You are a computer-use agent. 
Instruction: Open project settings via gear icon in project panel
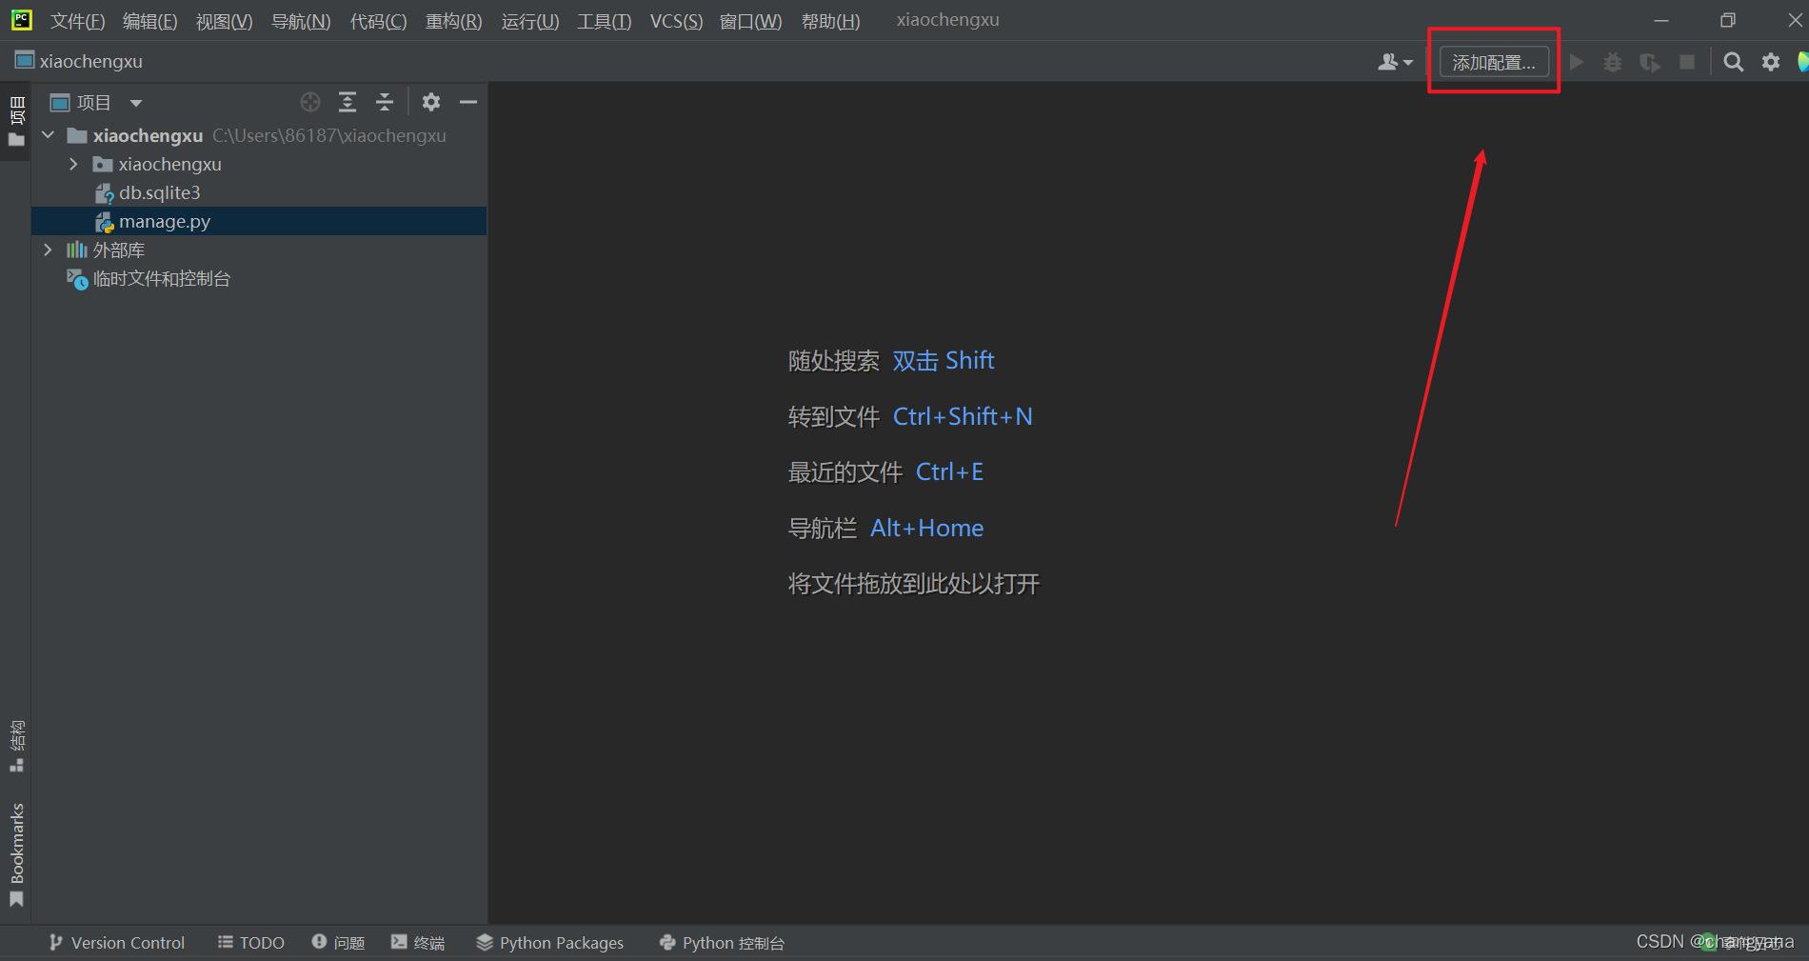coord(431,102)
